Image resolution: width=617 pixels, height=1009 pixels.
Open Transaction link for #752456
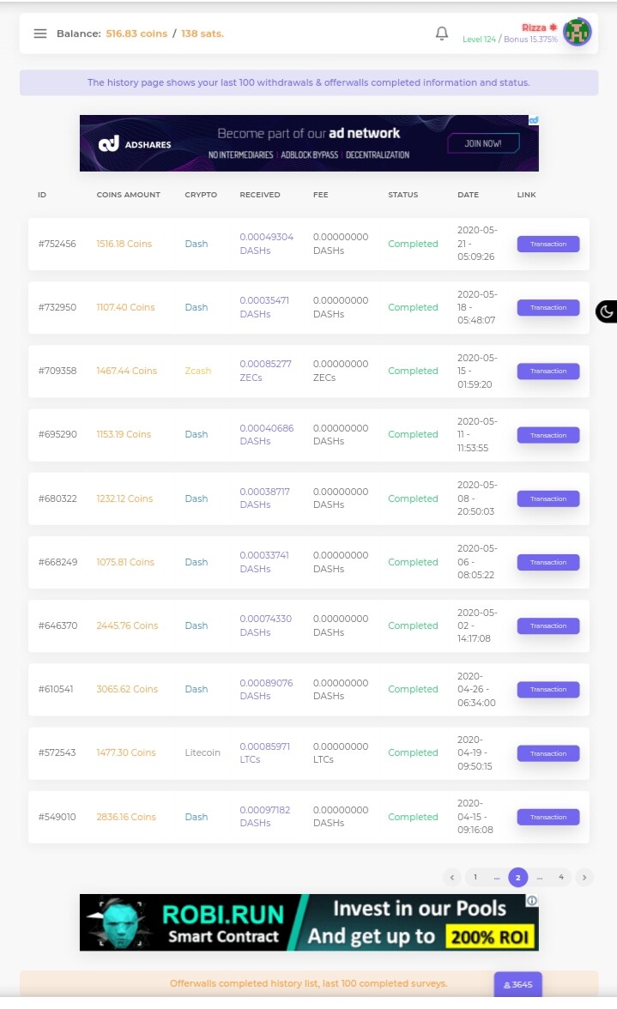(x=548, y=244)
